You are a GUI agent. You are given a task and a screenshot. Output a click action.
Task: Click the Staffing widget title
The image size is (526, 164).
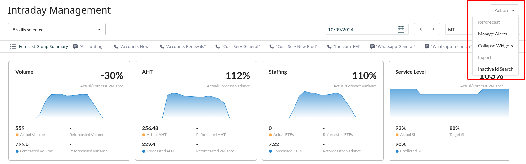278,72
